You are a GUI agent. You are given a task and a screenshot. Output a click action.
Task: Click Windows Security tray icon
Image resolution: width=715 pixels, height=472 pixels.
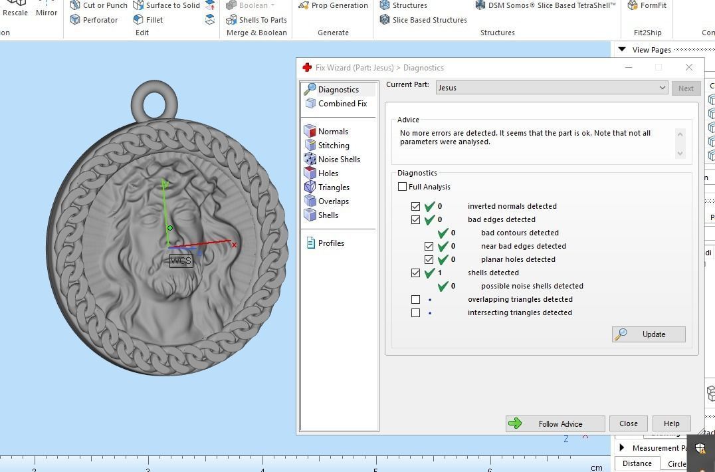tap(700, 448)
